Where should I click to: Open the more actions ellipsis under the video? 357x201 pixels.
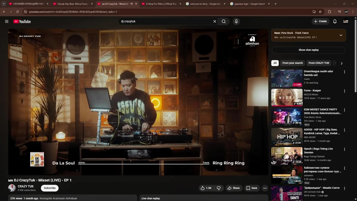[x=265, y=188]
